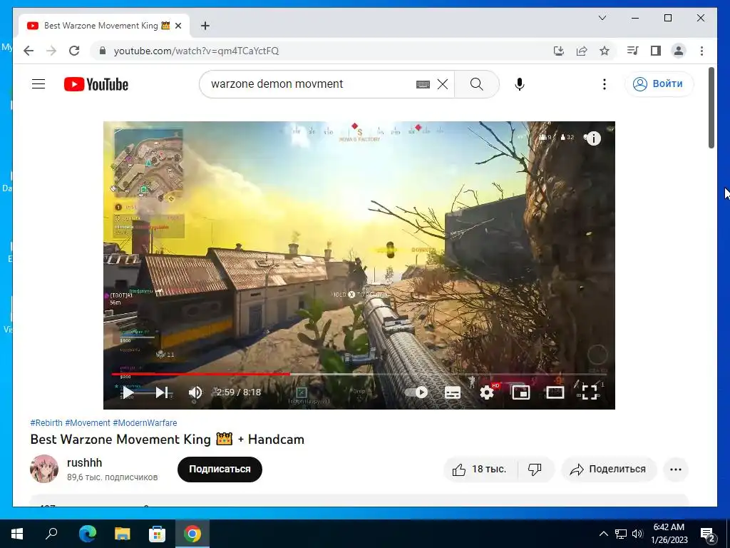Viewport: 730px width, 548px height.
Task: Subscribe with the Подписаться button
Action: tap(220, 470)
